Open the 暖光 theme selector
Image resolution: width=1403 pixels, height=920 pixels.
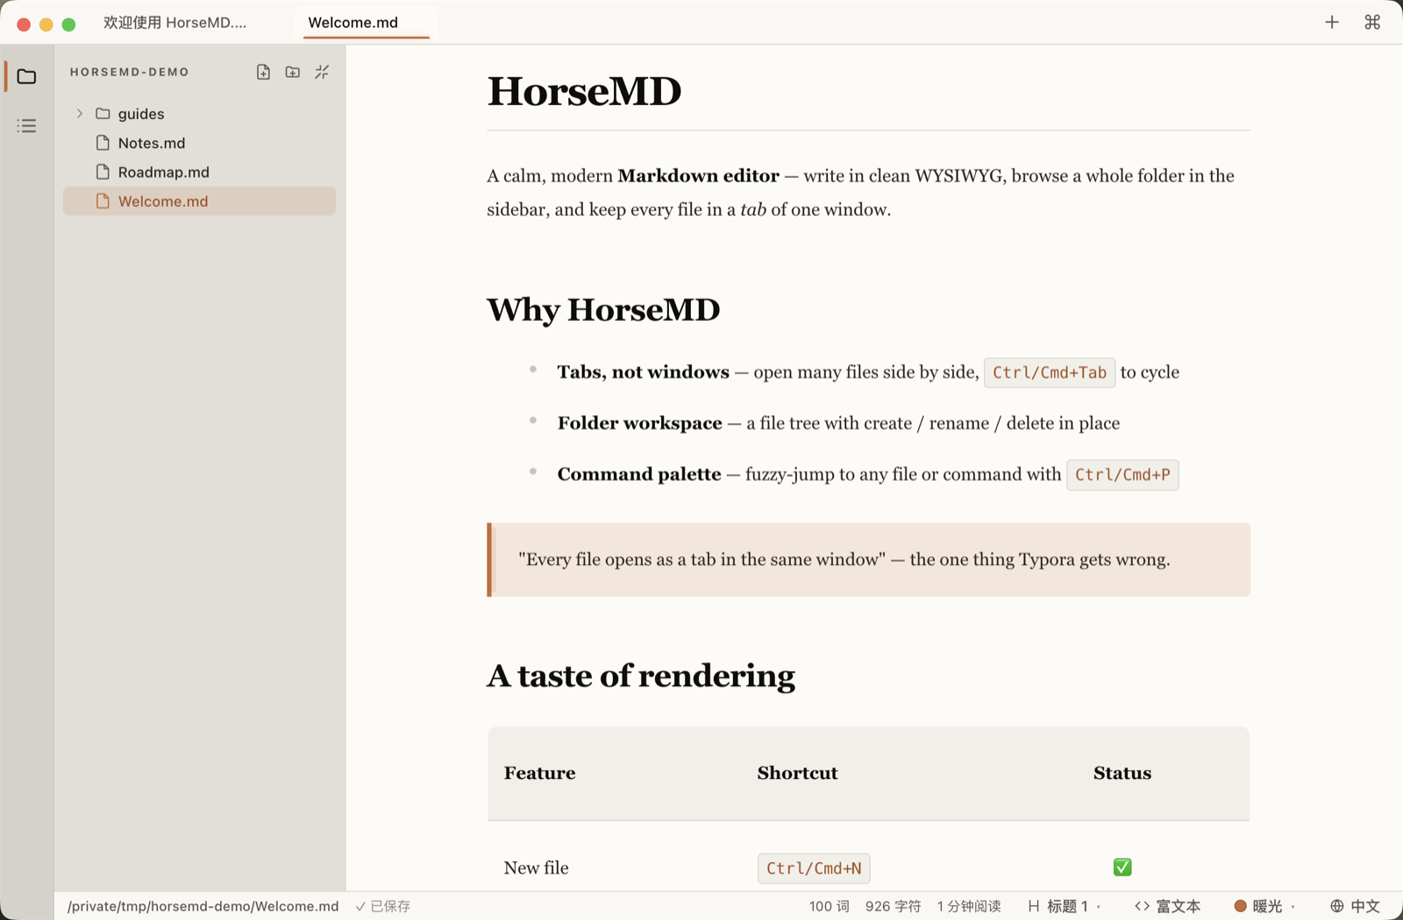pos(1264,906)
